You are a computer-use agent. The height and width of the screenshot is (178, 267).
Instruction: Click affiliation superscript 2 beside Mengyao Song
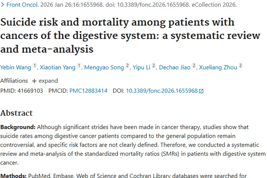(x=127, y=66)
